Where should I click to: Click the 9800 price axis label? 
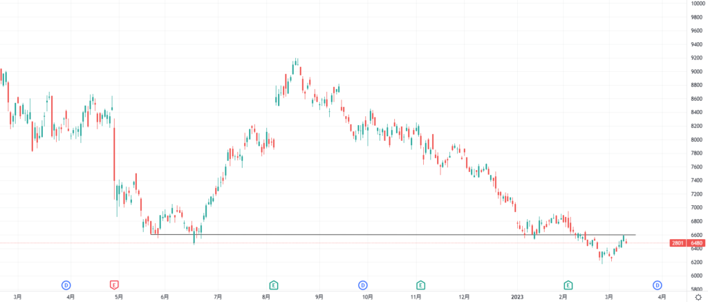click(697, 17)
